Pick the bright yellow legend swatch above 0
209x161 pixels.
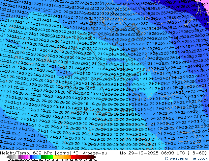54,157
